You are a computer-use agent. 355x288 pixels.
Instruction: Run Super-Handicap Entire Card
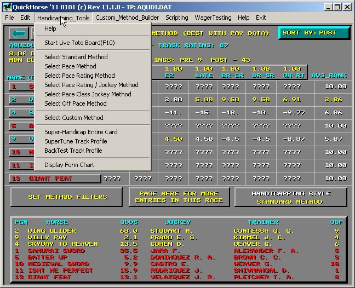click(x=81, y=132)
